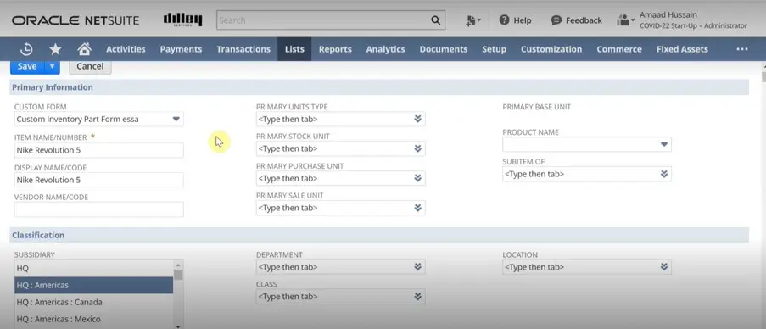
Task: Select HQ : Americas : Mexico subsidiary
Action: pos(93,319)
